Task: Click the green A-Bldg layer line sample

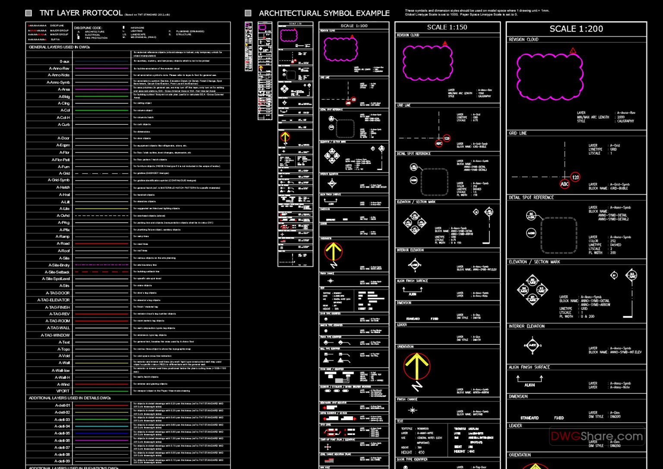Action: click(x=101, y=97)
